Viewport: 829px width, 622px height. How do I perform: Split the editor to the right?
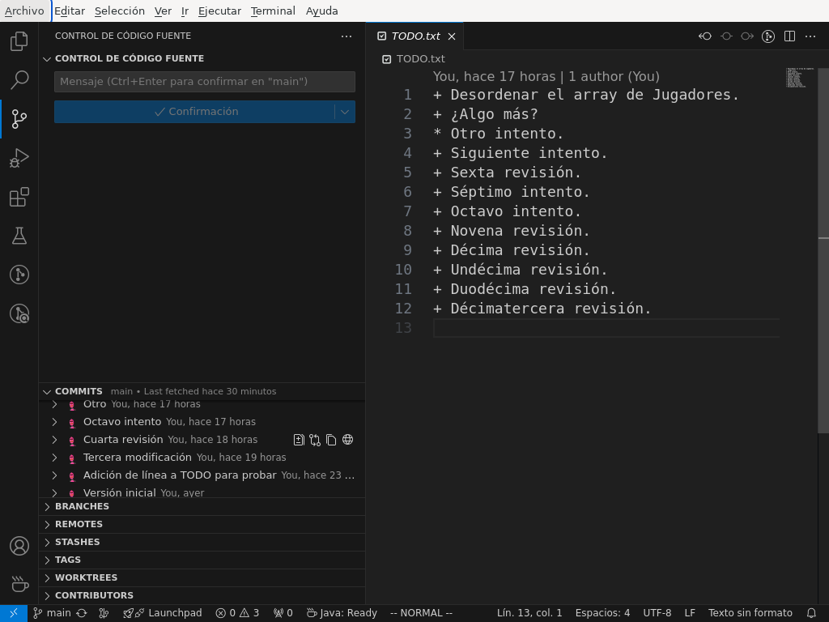(789, 36)
